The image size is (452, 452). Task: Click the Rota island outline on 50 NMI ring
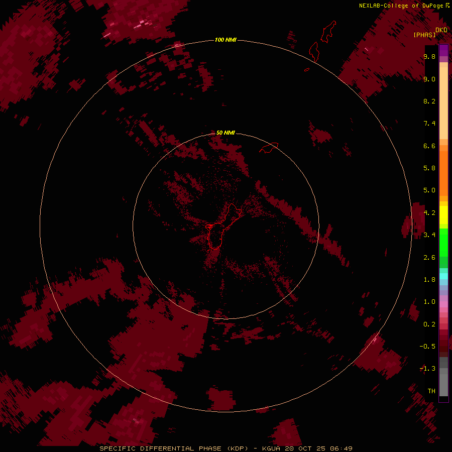click(269, 147)
